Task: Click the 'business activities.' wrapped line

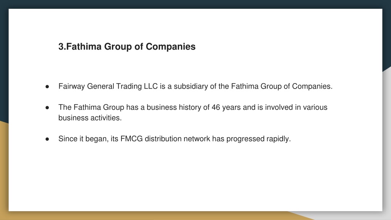Action: 90,118
